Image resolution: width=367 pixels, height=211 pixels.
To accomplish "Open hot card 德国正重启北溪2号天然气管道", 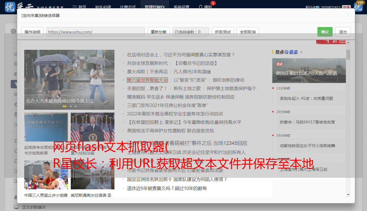I will tap(309, 71).
